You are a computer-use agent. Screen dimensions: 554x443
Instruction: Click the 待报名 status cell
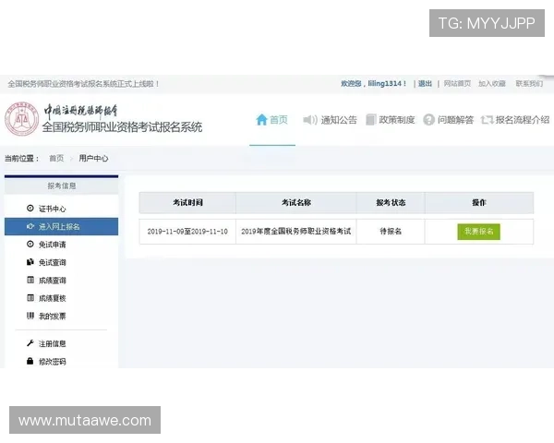pyautogui.click(x=391, y=232)
